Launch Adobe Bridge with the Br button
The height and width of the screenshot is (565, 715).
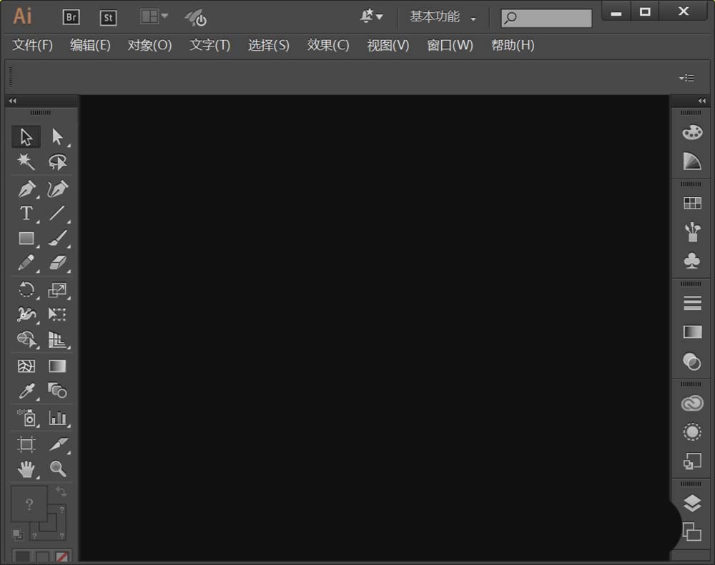(x=71, y=17)
